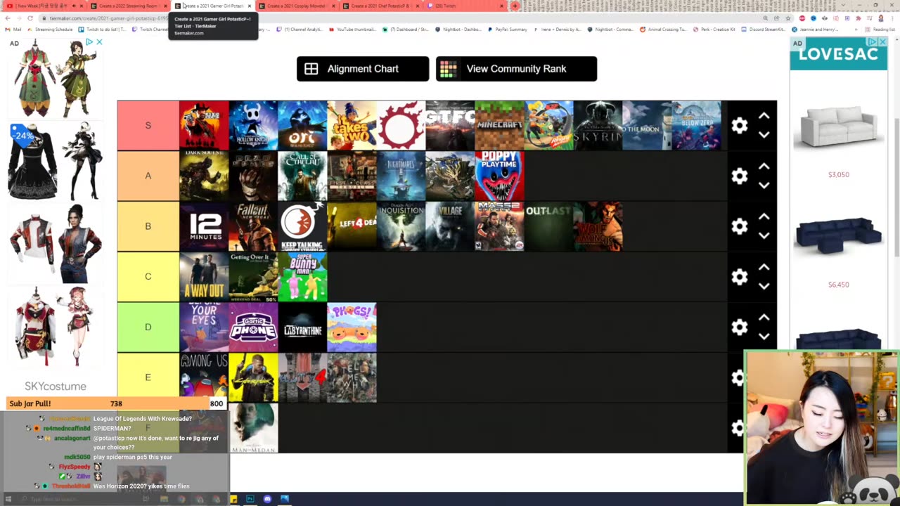Move A tier row down with arrow
Screen dimensions: 900x506
(x=764, y=185)
